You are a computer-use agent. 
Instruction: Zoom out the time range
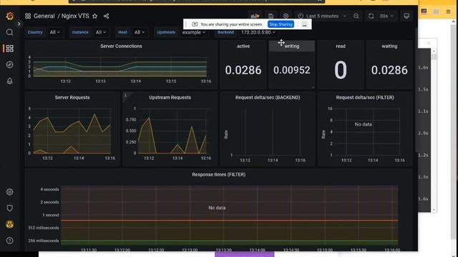tap(356, 16)
